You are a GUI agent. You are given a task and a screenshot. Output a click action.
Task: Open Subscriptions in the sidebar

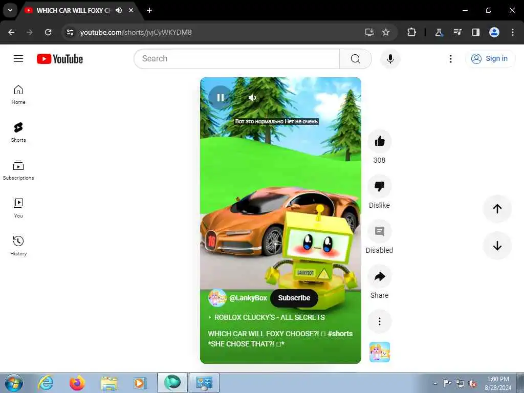(18, 170)
